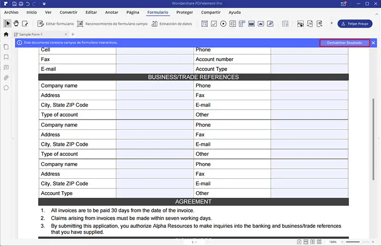Screen dimensions: 381x246
Task: Open the Compartir tab
Action: [211, 12]
